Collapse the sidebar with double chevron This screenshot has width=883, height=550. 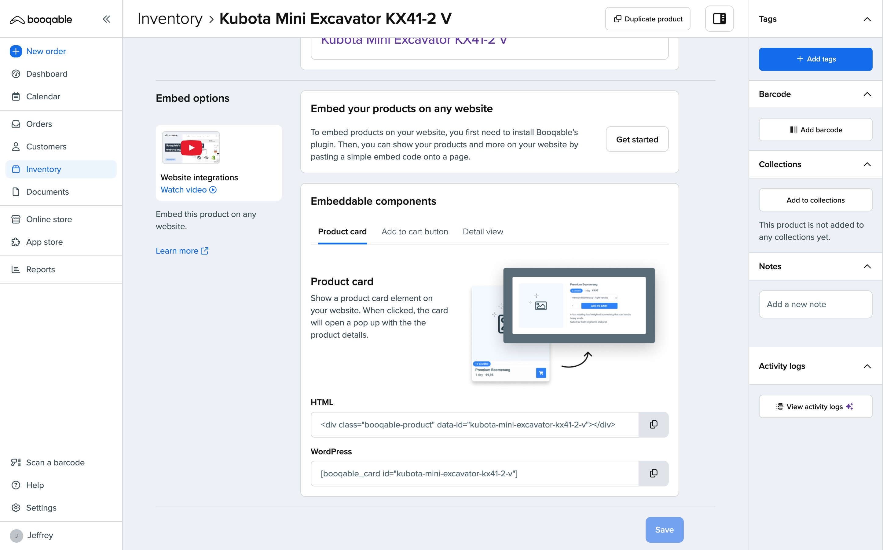(x=106, y=19)
